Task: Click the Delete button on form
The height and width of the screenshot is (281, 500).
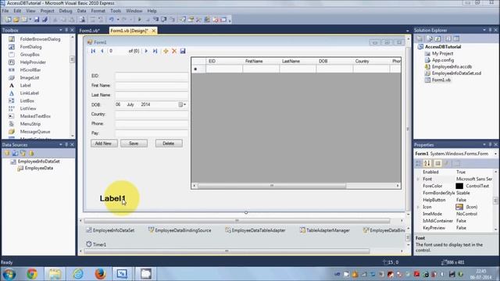Action: [x=169, y=144]
